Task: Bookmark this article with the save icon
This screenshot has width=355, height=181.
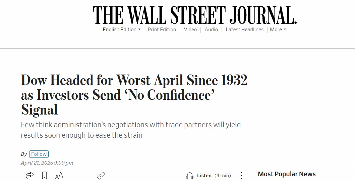Action: [x=44, y=175]
